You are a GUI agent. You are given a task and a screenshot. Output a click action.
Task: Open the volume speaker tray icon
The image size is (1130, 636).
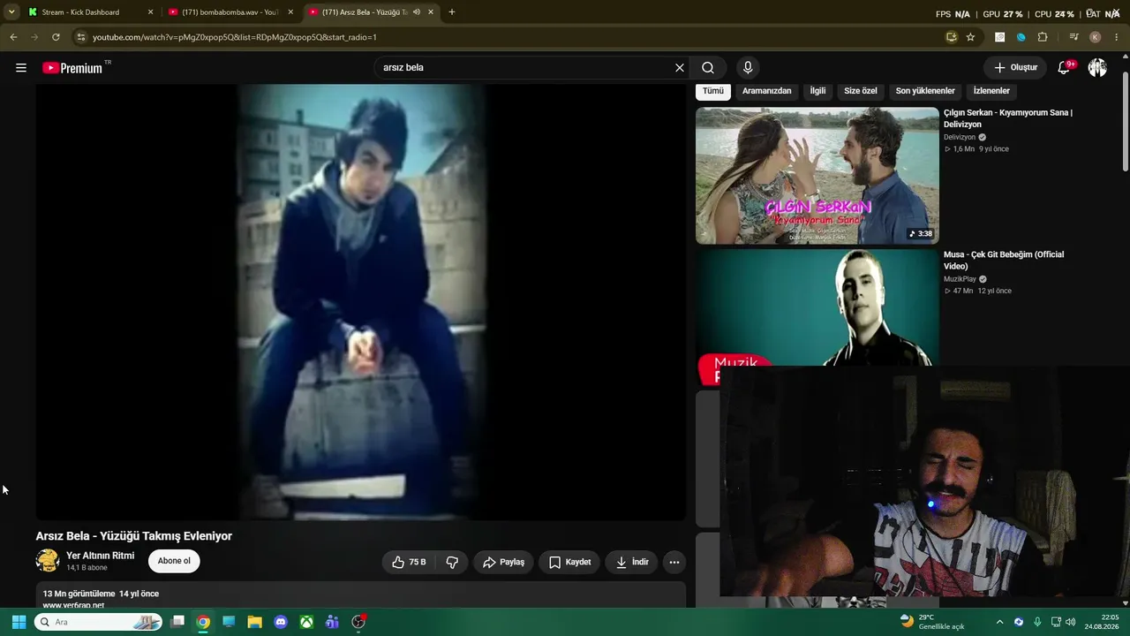click(x=1071, y=622)
